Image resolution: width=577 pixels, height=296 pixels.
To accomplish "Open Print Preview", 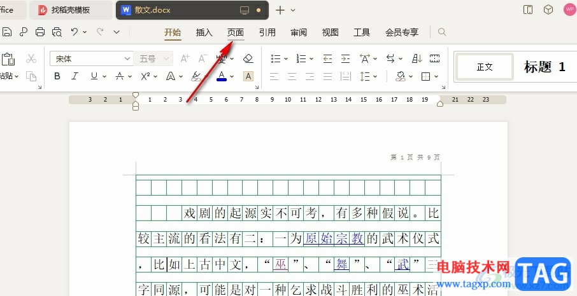I will click(x=57, y=32).
